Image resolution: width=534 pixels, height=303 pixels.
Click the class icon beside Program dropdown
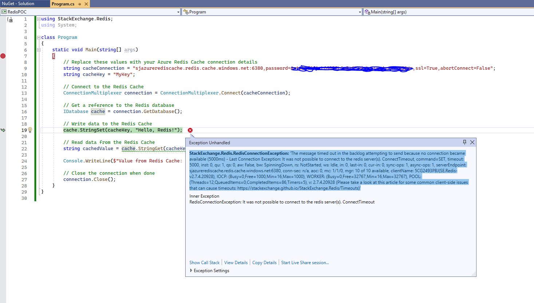coord(186,12)
